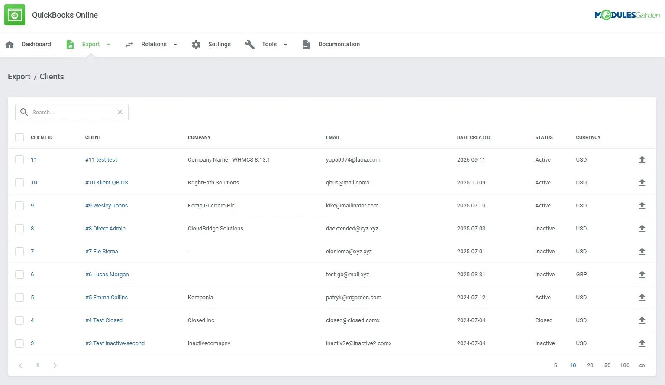Viewport: 665px width, 385px height.
Task: Show all entries with infinity option
Action: (642, 366)
